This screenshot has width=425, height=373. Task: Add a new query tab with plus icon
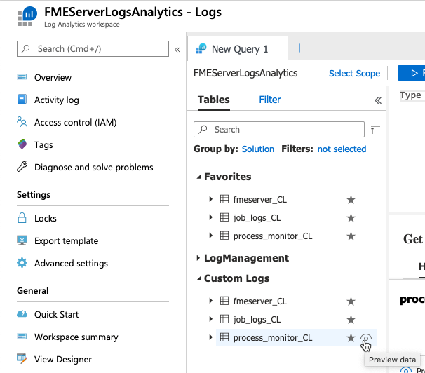coord(299,48)
